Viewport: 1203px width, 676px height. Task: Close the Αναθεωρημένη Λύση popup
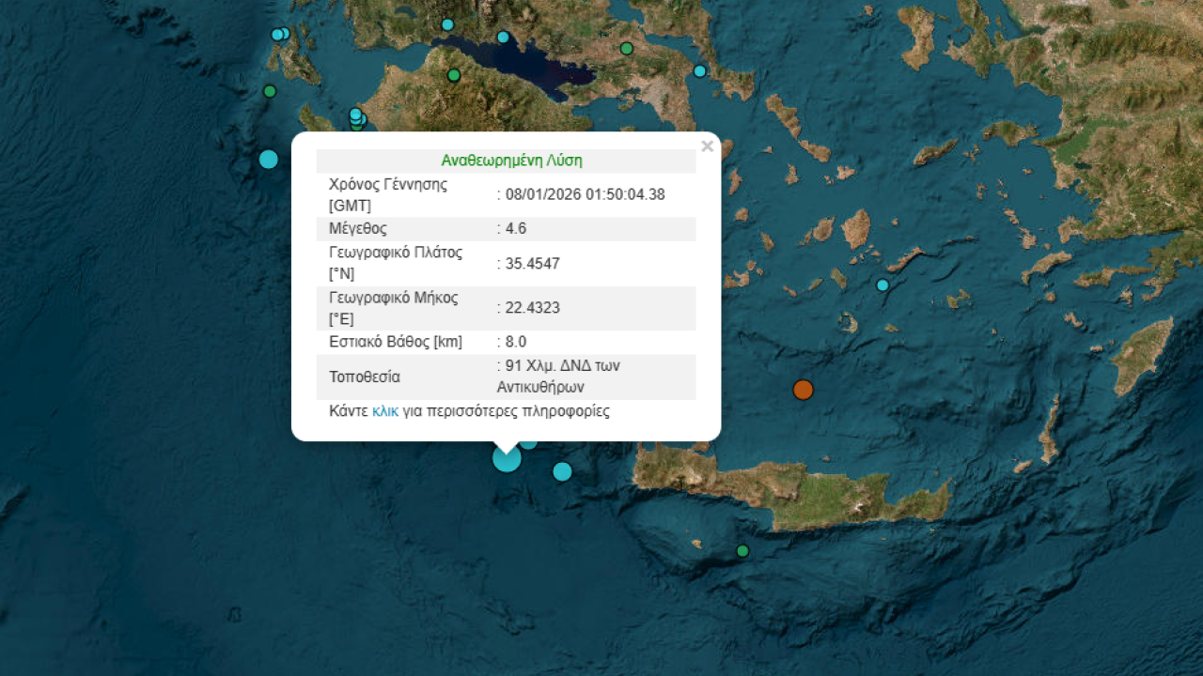pyautogui.click(x=707, y=146)
